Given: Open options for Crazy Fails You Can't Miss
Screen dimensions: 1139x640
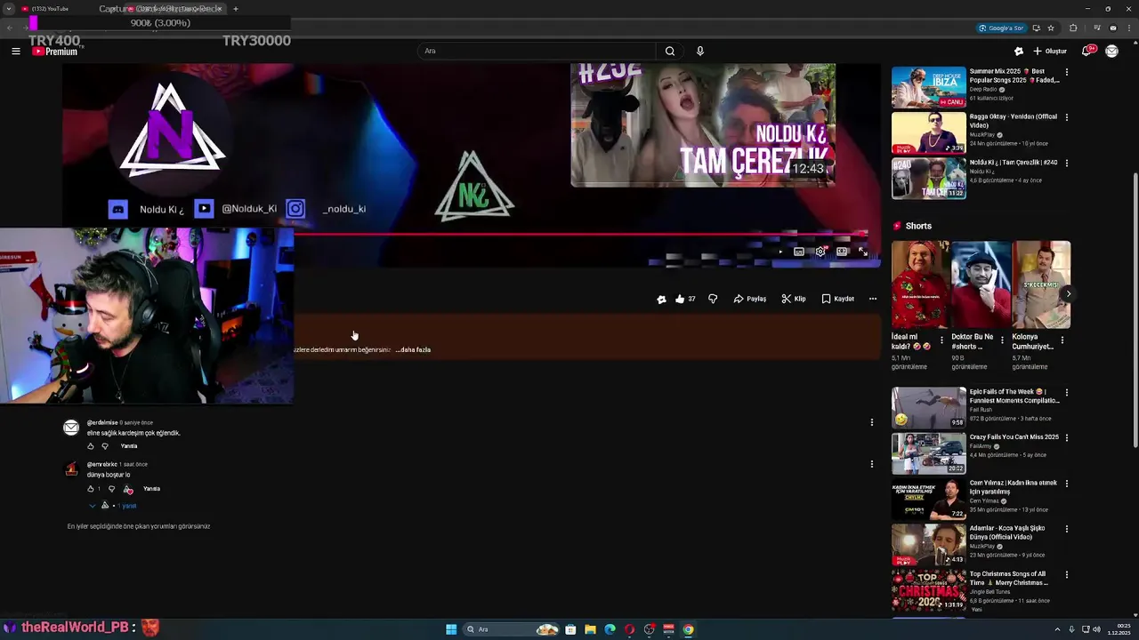Looking at the screenshot, I should (x=1067, y=437).
